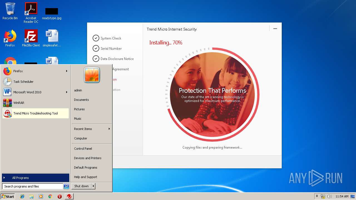Image resolution: width=356 pixels, height=200 pixels.
Task: Open Trend Micro Troubleshooting Tool
Action: pos(35,113)
